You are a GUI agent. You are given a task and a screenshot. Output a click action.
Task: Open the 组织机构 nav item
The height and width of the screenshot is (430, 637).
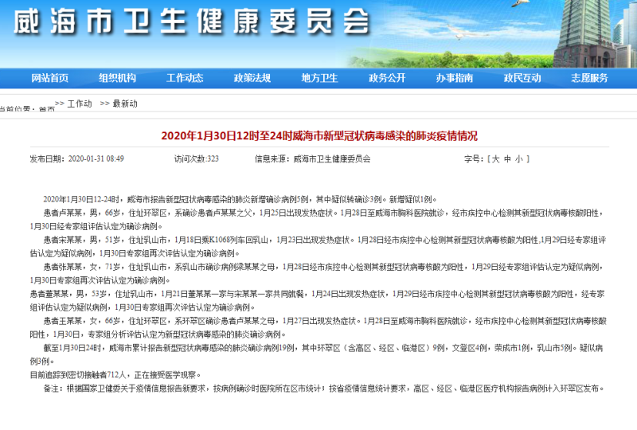[x=117, y=78]
